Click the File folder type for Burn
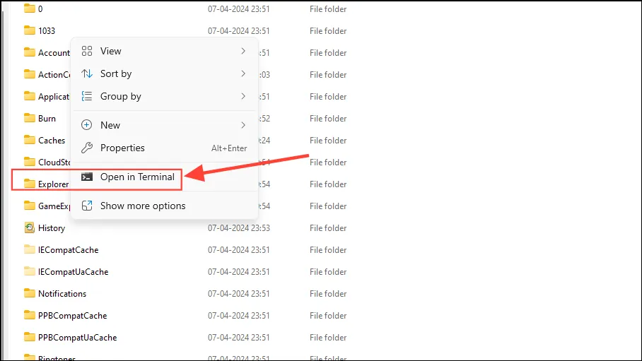642x361 pixels. click(328, 118)
